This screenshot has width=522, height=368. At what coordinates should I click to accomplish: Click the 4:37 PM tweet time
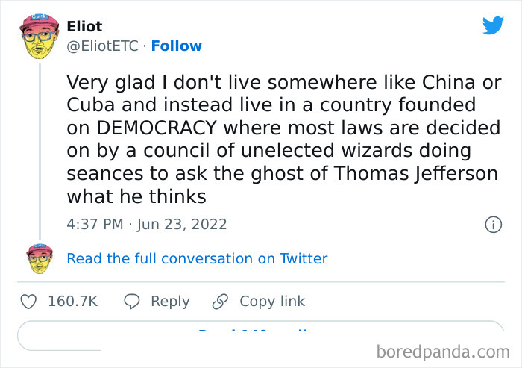tap(95, 224)
